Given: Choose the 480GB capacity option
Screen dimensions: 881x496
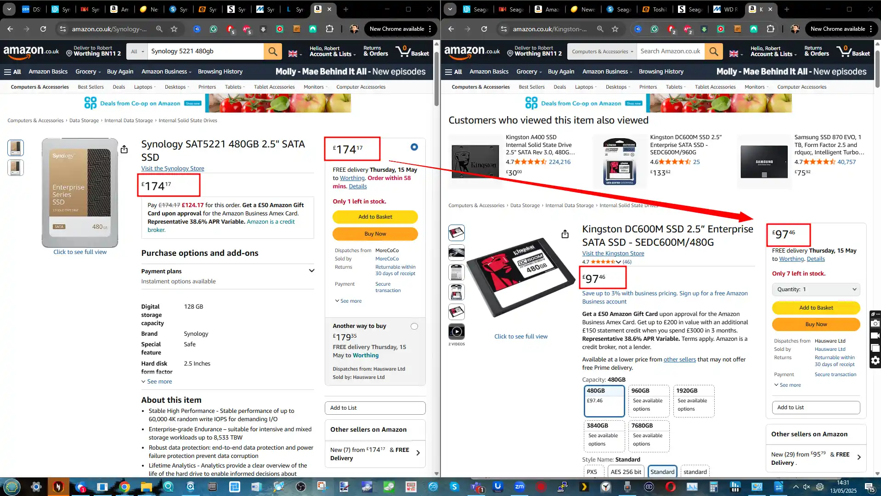Looking at the screenshot, I should click(604, 401).
